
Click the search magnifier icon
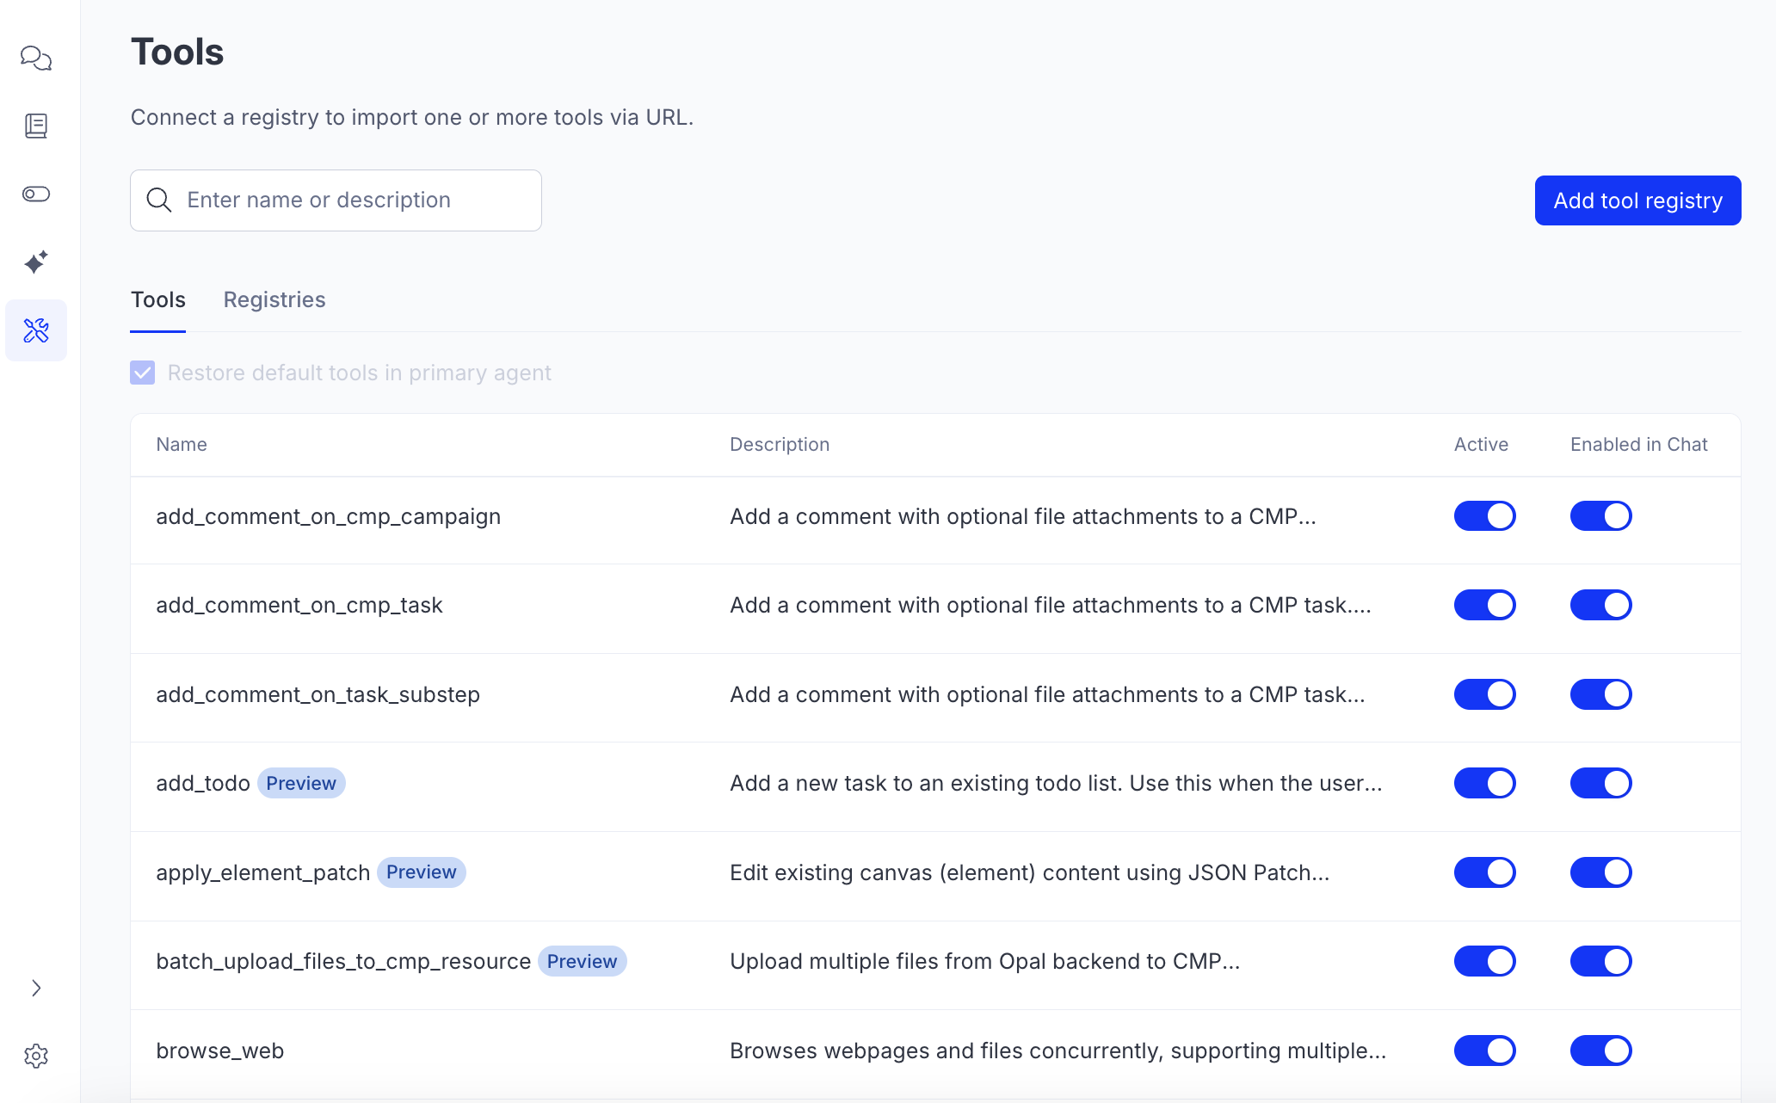point(159,200)
